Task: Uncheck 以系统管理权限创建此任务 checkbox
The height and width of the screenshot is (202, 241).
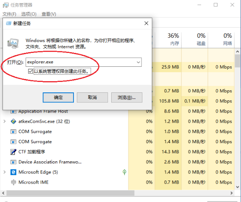Action: point(30,71)
